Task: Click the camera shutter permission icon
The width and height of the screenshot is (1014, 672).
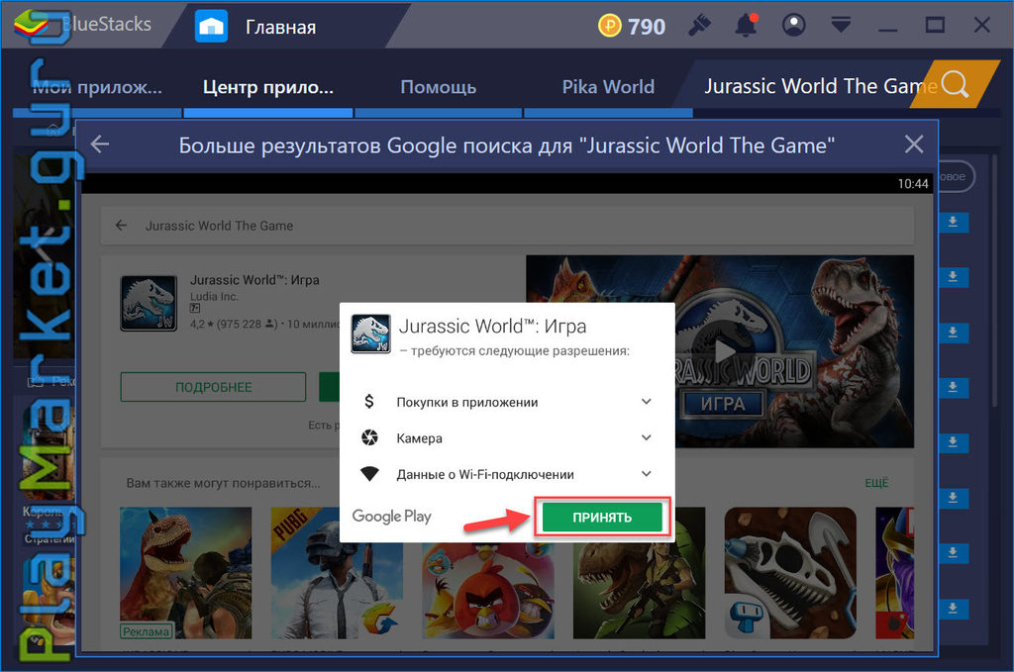Action: pos(369,438)
